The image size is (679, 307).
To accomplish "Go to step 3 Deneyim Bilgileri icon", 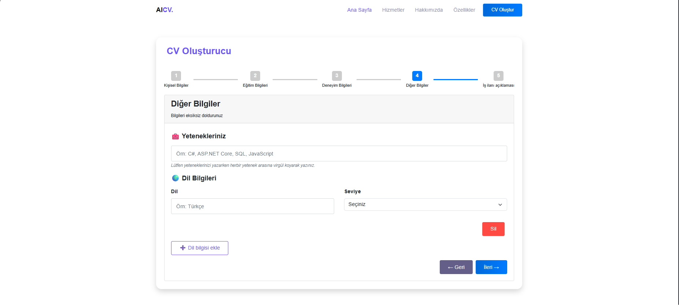I will pos(337,76).
